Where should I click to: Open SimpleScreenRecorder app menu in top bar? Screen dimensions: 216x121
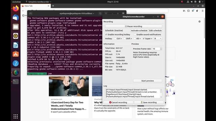[x=38, y=2]
